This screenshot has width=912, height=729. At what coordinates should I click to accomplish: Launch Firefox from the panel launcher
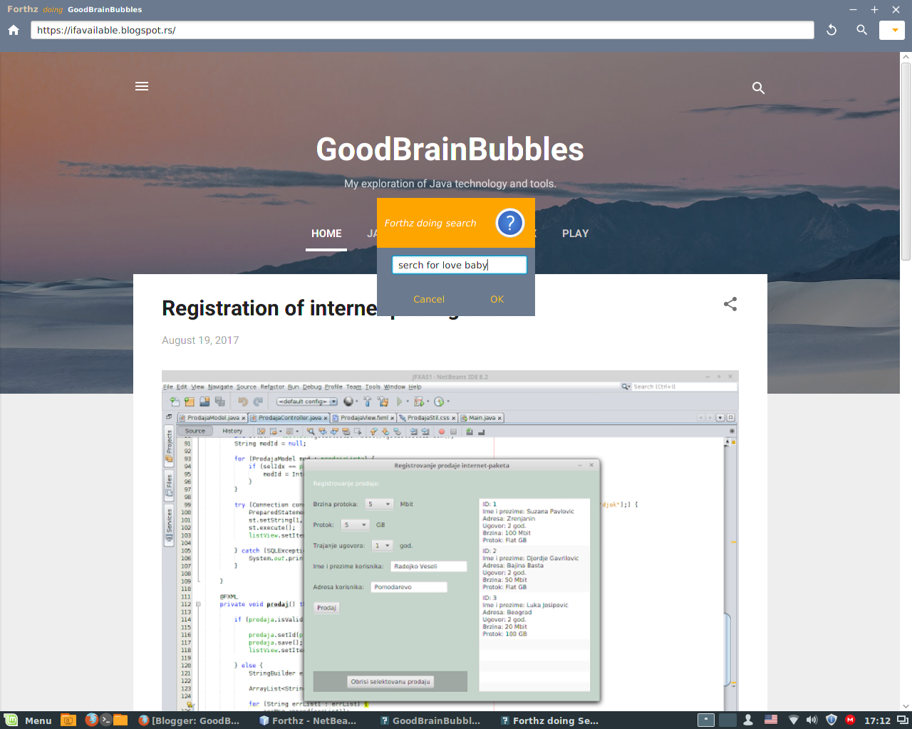[x=91, y=720]
